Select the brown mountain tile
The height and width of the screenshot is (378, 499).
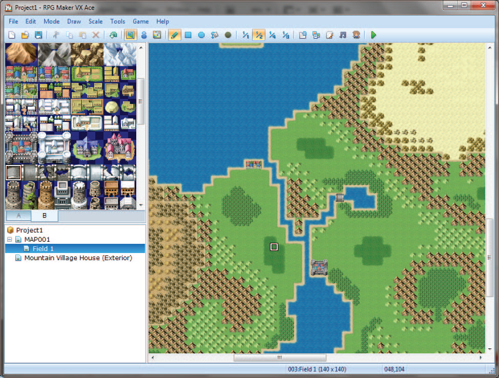(22, 54)
